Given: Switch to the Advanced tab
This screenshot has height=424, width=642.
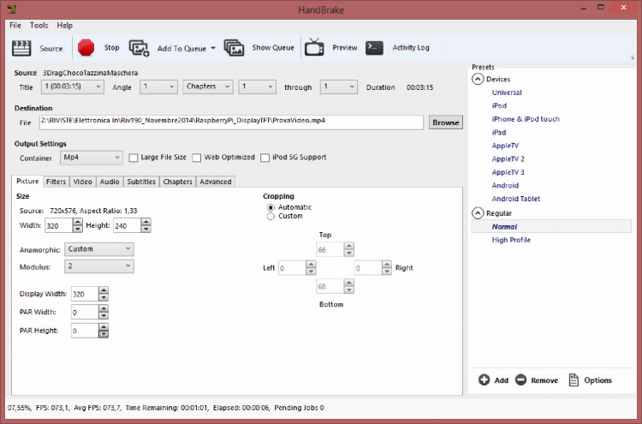Looking at the screenshot, I should [x=216, y=182].
